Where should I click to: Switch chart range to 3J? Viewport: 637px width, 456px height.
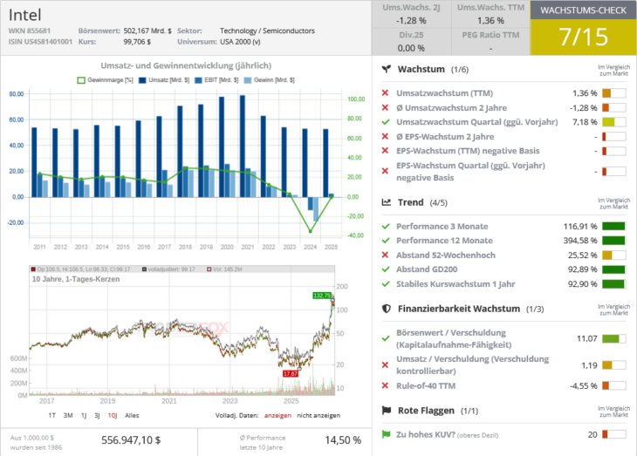[97, 415]
